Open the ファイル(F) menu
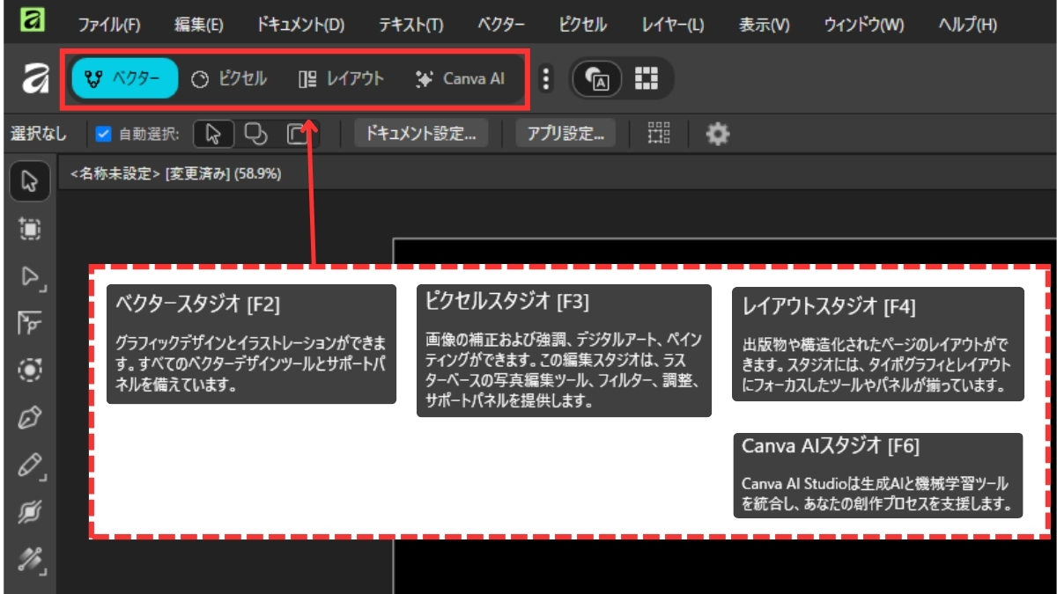This screenshot has height=594, width=1057. coord(108,25)
